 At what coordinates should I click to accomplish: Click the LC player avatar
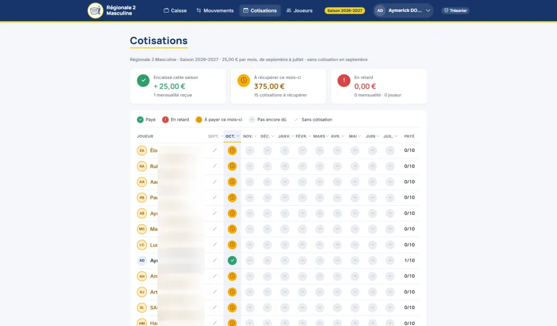[142, 244]
